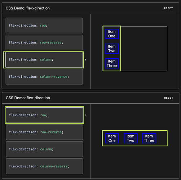Image resolution: width=181 pixels, height=180 pixels.
Task: Click Item Two in the row layout
Action: [131, 138]
